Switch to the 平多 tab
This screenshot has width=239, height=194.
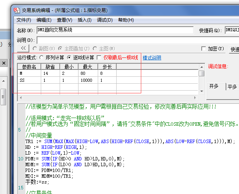click(232, 86)
